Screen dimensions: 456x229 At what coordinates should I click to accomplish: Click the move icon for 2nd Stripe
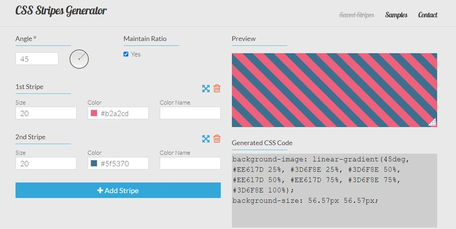(x=206, y=139)
